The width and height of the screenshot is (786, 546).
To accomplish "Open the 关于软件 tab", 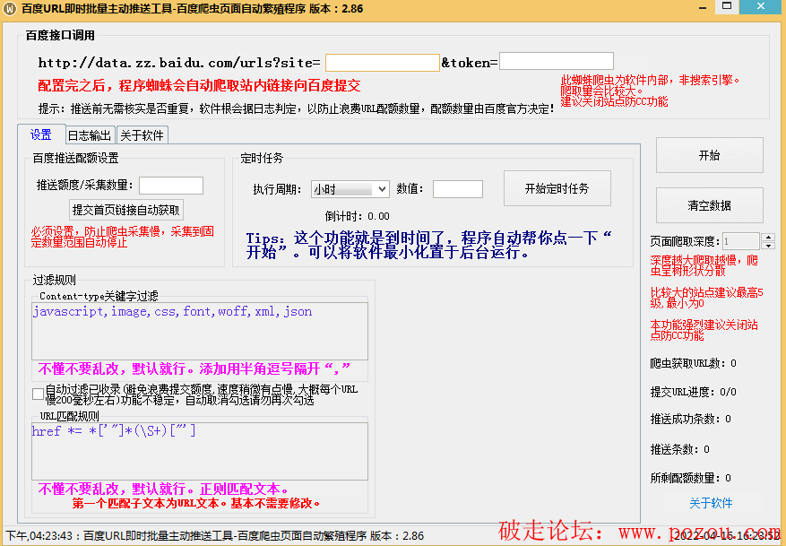I will tap(142, 135).
